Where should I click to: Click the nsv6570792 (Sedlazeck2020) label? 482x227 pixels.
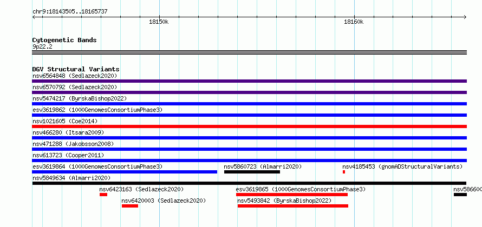75,87
